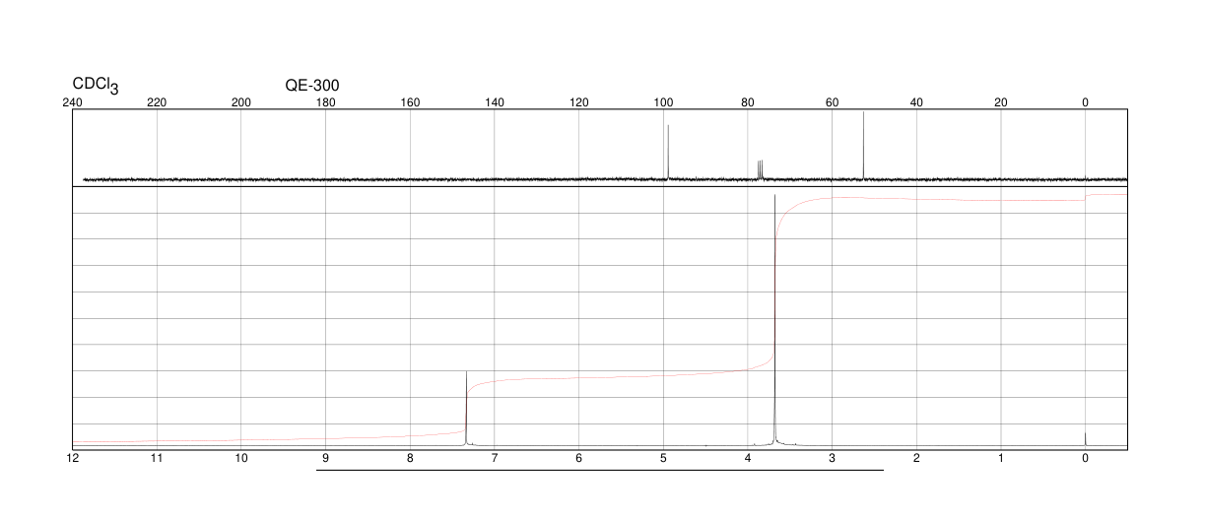Screen dimensions: 1206x520
Task: Click the 0 tick label on the top axis
Action: tap(1085, 102)
